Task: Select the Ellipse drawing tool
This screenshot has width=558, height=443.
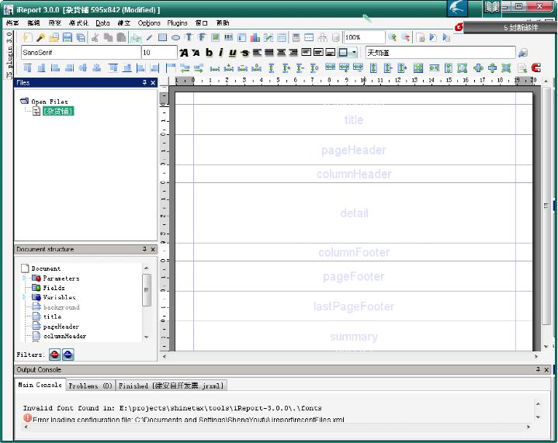Action: click(x=175, y=37)
